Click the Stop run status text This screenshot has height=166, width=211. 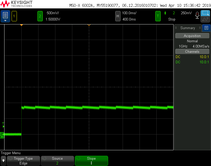coord(172,19)
